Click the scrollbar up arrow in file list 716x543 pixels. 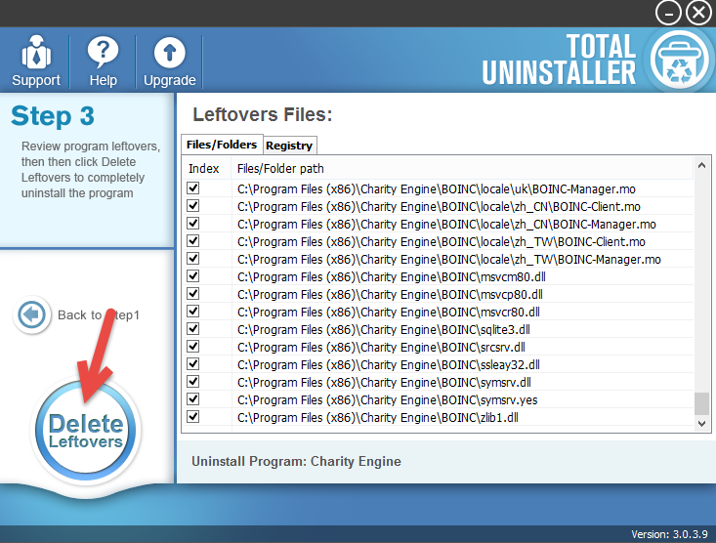[702, 165]
